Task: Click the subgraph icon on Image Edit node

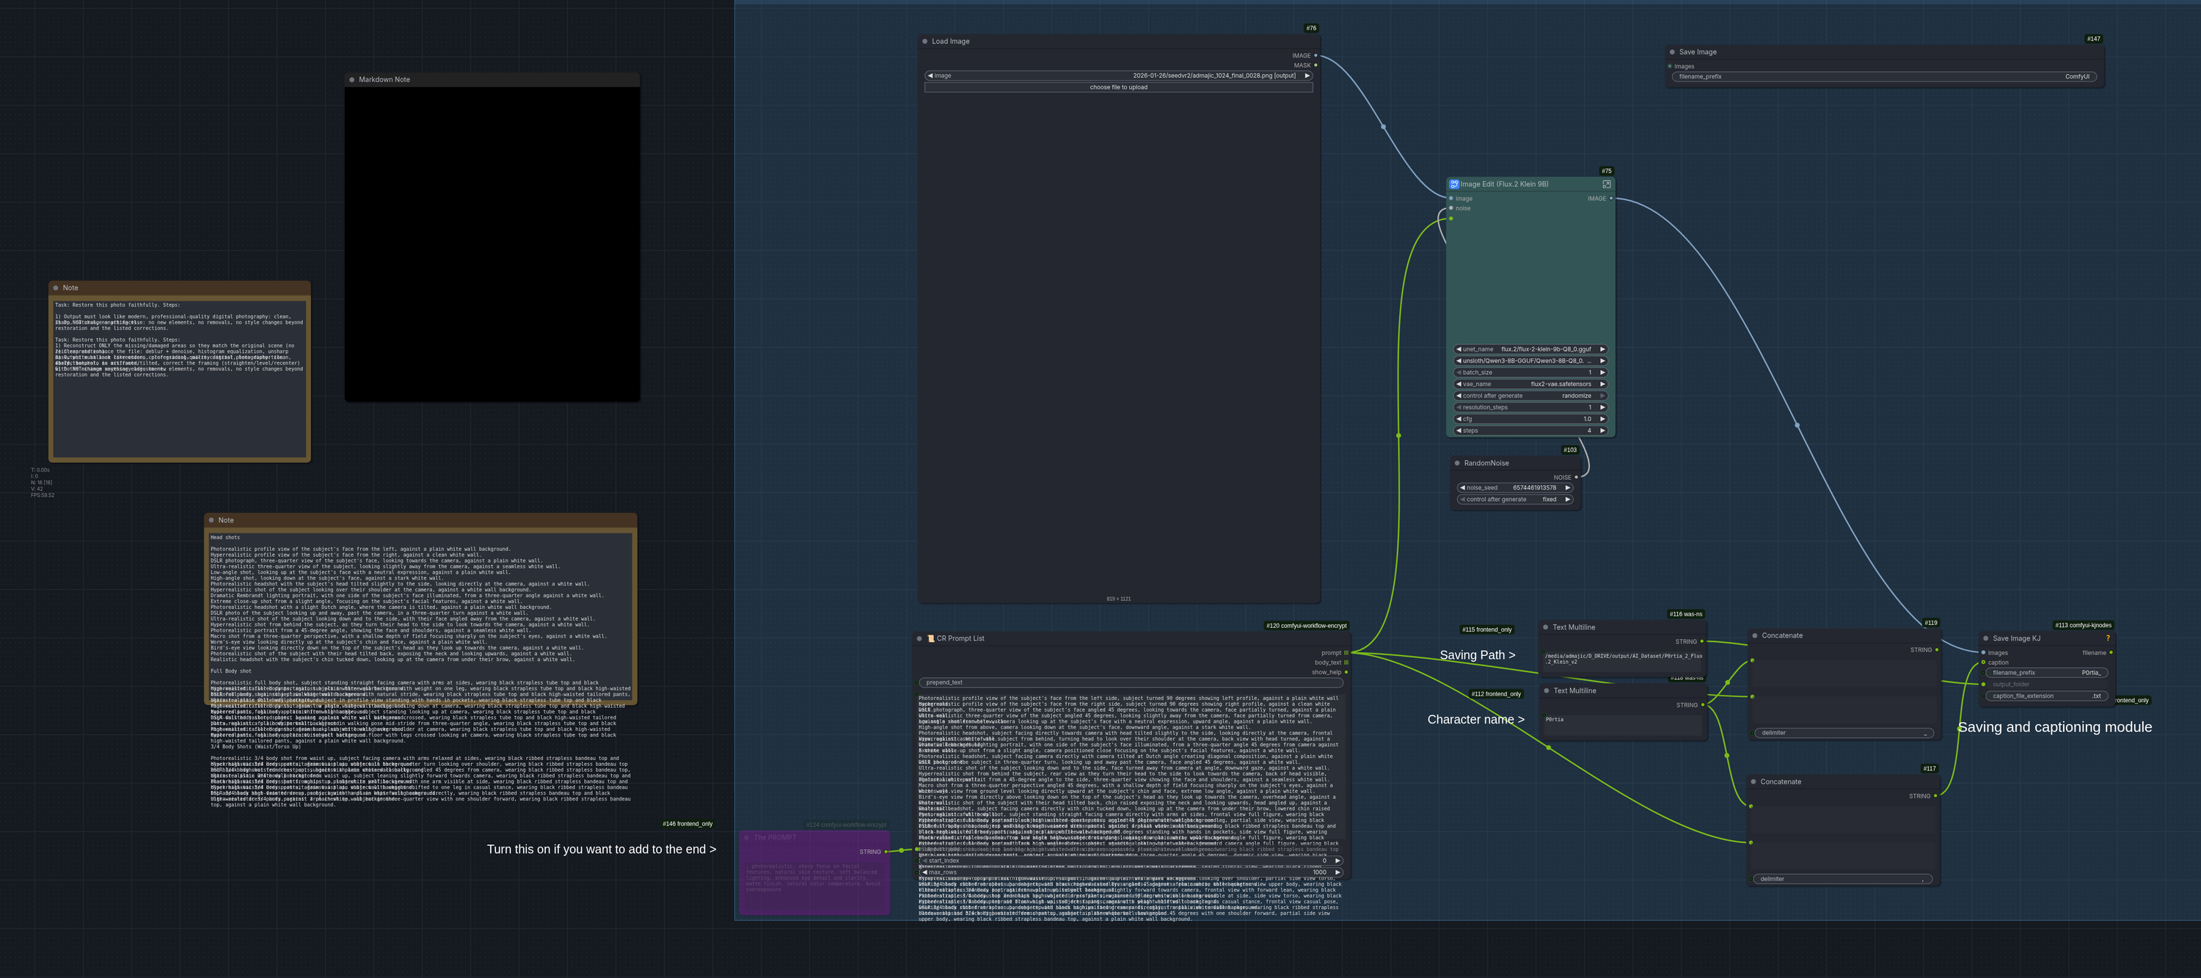Action: pos(1454,184)
